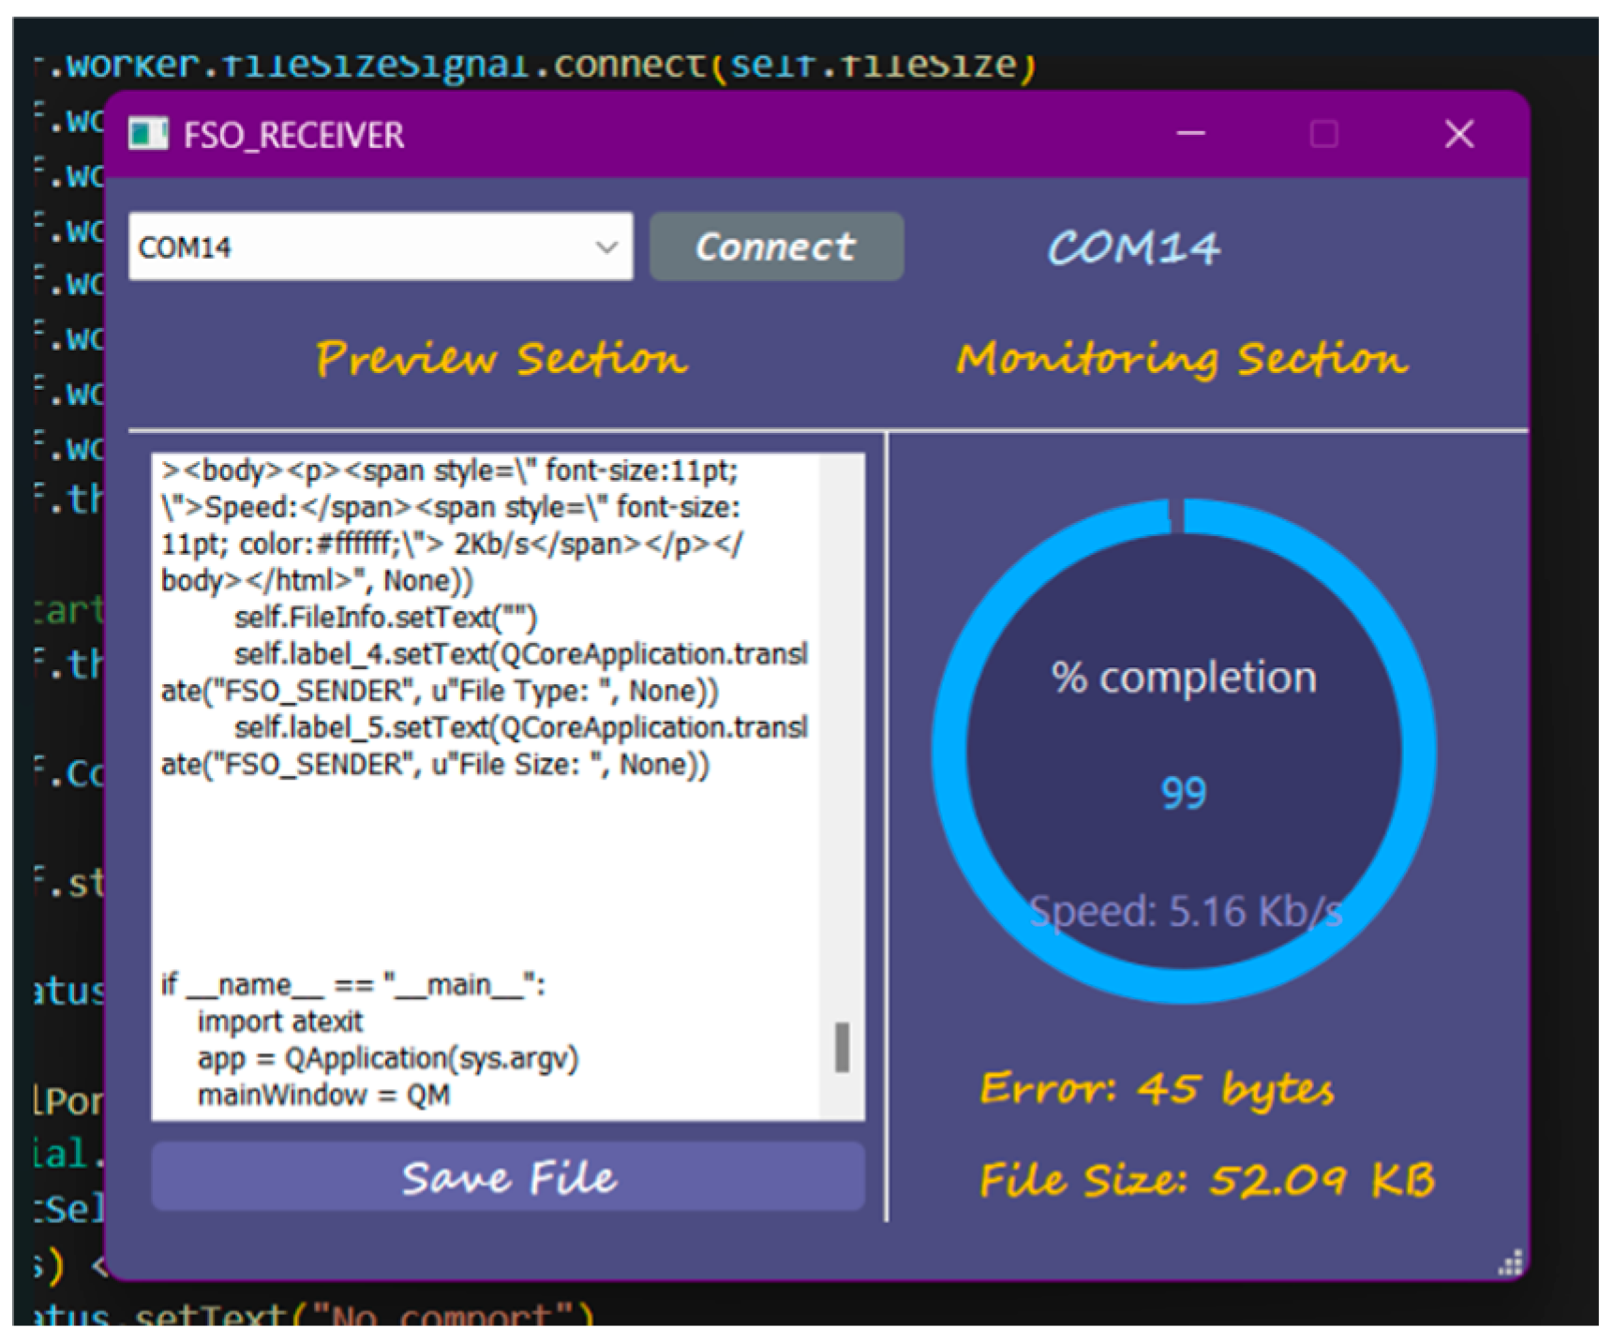
Task: Click the 'self.FileInfo.setText("")' line
Action: [x=385, y=618]
